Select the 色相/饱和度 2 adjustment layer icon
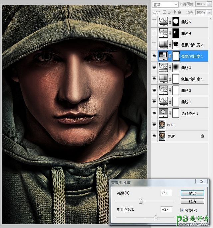The width and height of the screenshot is (213, 228). 163,45
